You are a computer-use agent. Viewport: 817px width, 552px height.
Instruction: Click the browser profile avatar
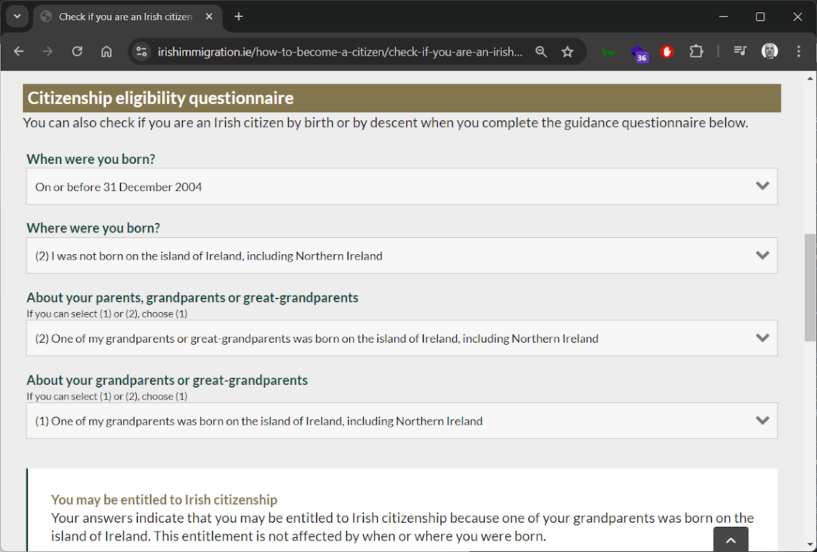click(x=769, y=51)
